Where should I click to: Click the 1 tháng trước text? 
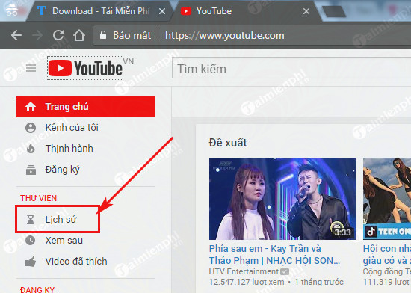coord(319,282)
